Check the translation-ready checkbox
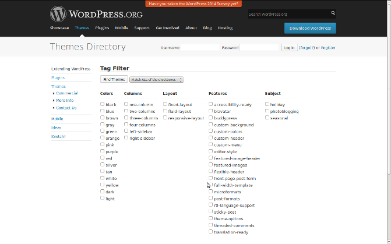The height and width of the screenshot is (244, 391). point(211,232)
